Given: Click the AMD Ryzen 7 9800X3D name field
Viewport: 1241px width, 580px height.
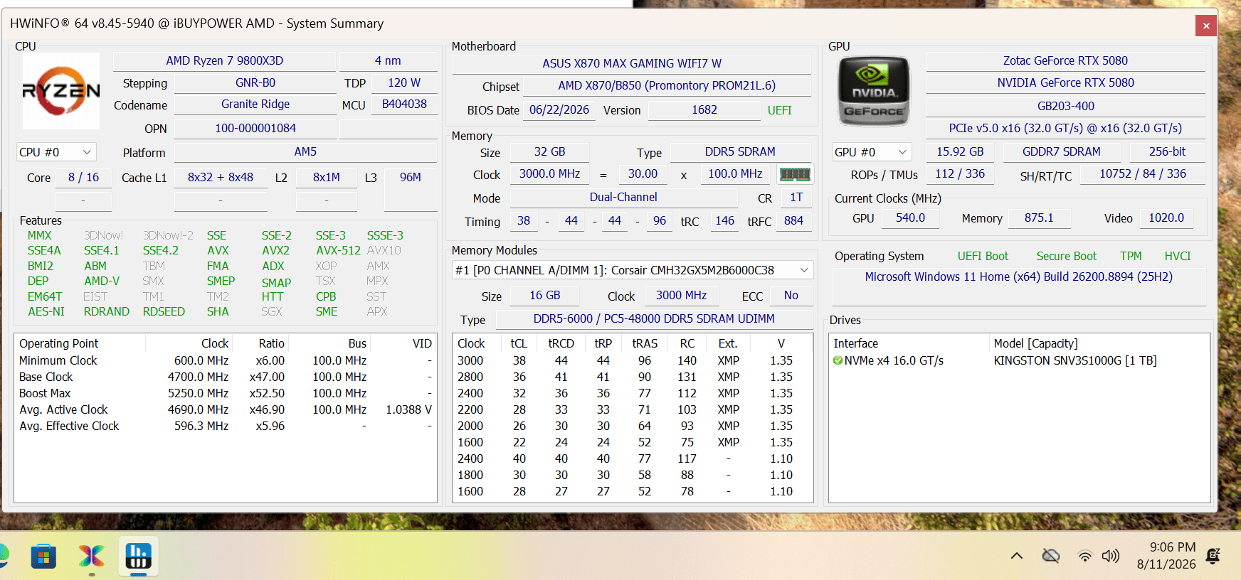Looking at the screenshot, I should click(224, 61).
